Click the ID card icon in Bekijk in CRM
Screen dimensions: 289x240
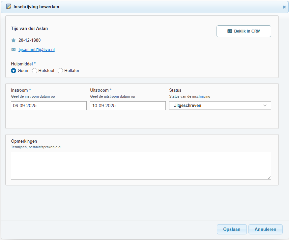pyautogui.click(x=230, y=31)
